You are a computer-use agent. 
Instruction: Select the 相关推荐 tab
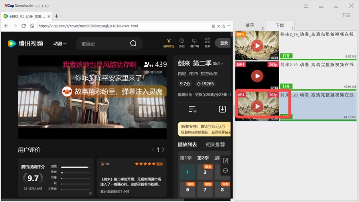pos(215,145)
